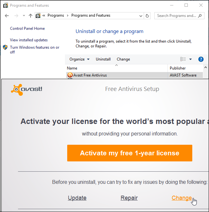
Task: Click Uninstall in the toolbar
Action: 103,59
